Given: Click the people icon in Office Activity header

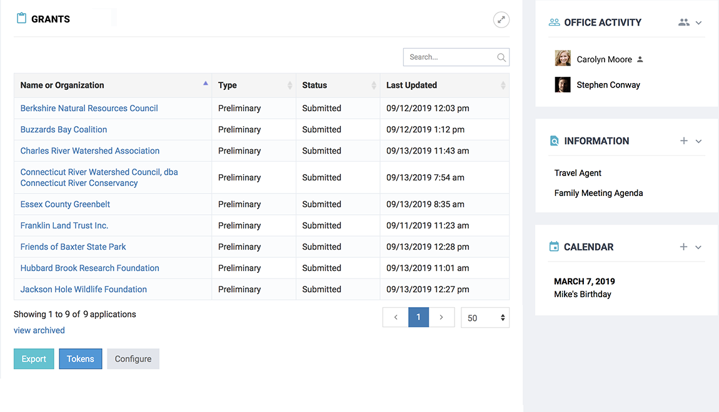Looking at the screenshot, I should pyautogui.click(x=683, y=22).
